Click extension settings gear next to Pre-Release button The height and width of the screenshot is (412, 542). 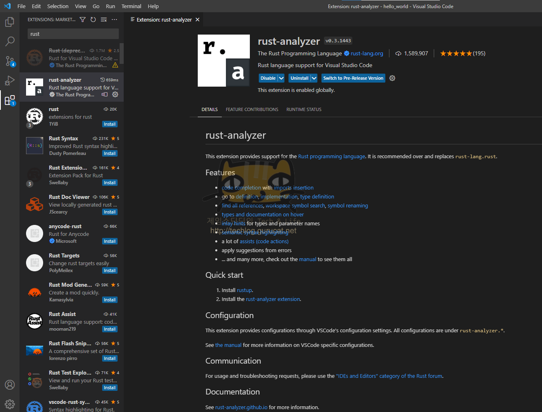coord(392,78)
